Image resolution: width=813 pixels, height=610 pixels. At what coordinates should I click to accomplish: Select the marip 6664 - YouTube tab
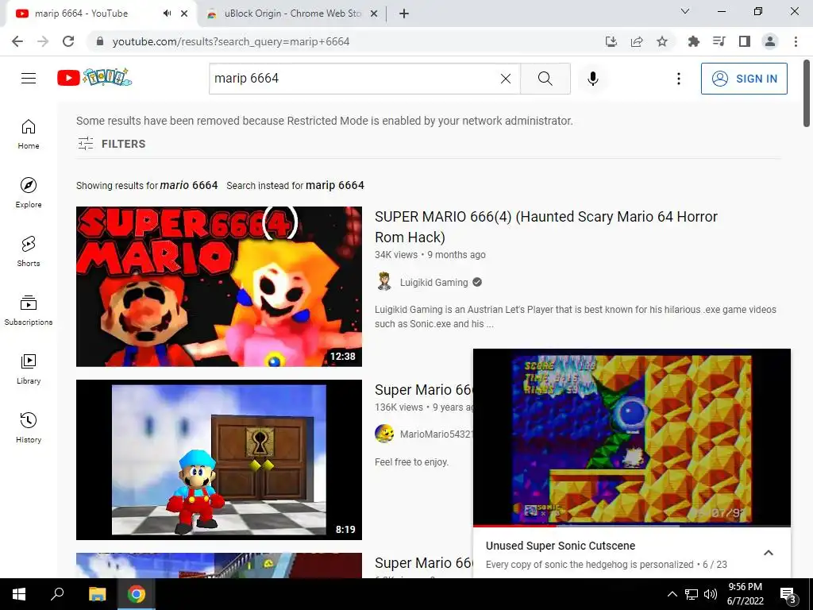(x=83, y=14)
